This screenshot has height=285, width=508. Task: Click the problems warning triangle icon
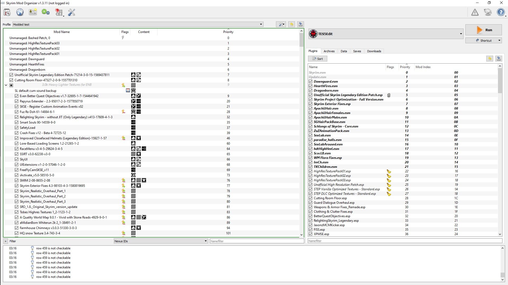pyautogui.click(x=475, y=12)
